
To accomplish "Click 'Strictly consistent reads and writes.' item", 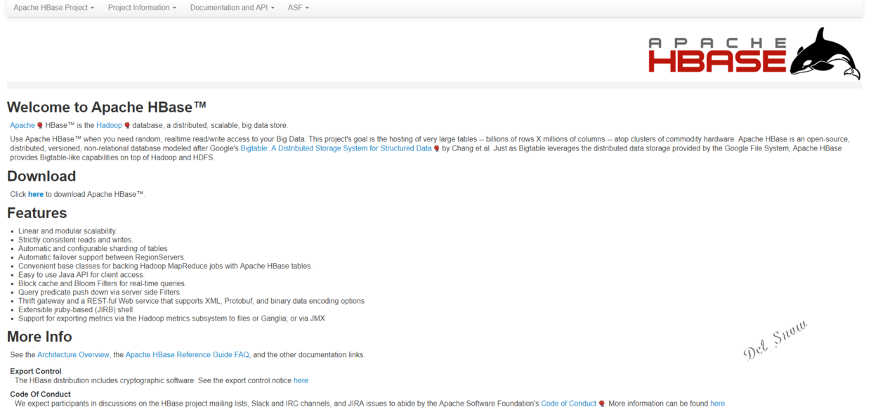I will [75, 240].
